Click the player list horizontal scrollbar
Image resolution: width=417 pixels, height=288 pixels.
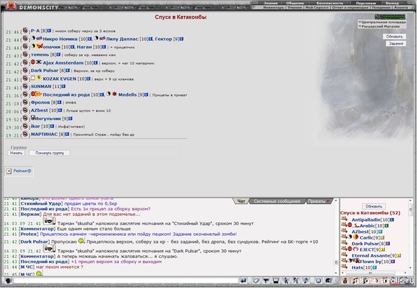point(374,273)
